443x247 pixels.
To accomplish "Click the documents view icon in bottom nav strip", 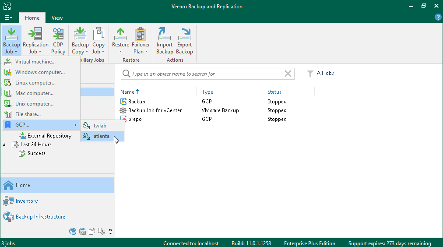I will coord(92,232).
